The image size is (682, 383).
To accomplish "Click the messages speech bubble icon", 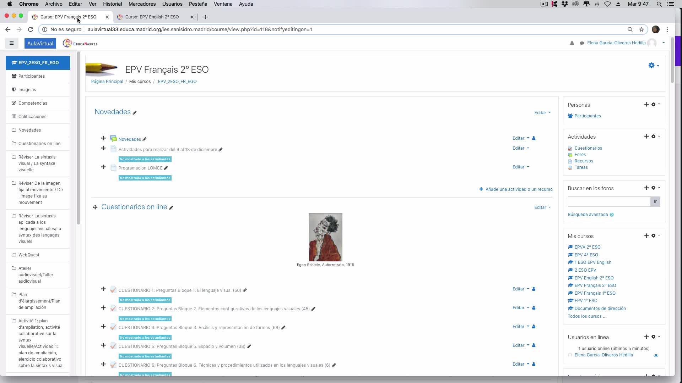I will (x=582, y=43).
